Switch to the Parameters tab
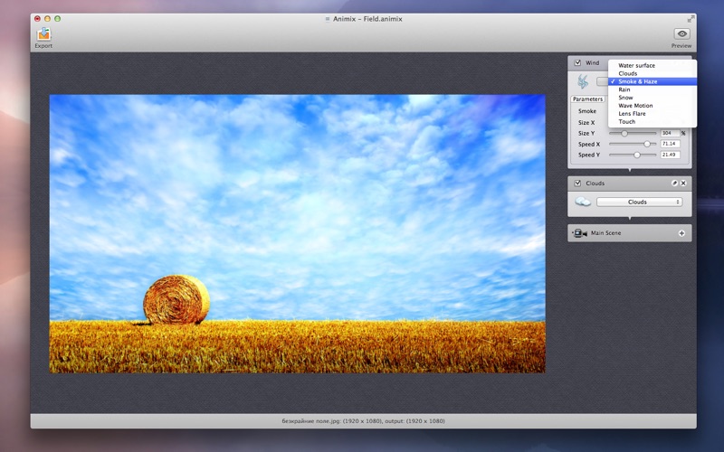 pos(587,99)
